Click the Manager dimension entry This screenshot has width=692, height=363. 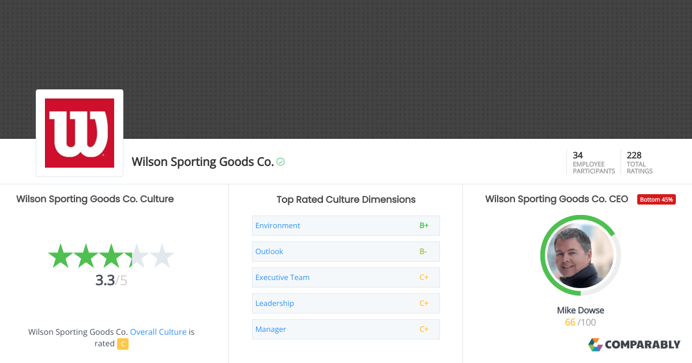pos(270,329)
